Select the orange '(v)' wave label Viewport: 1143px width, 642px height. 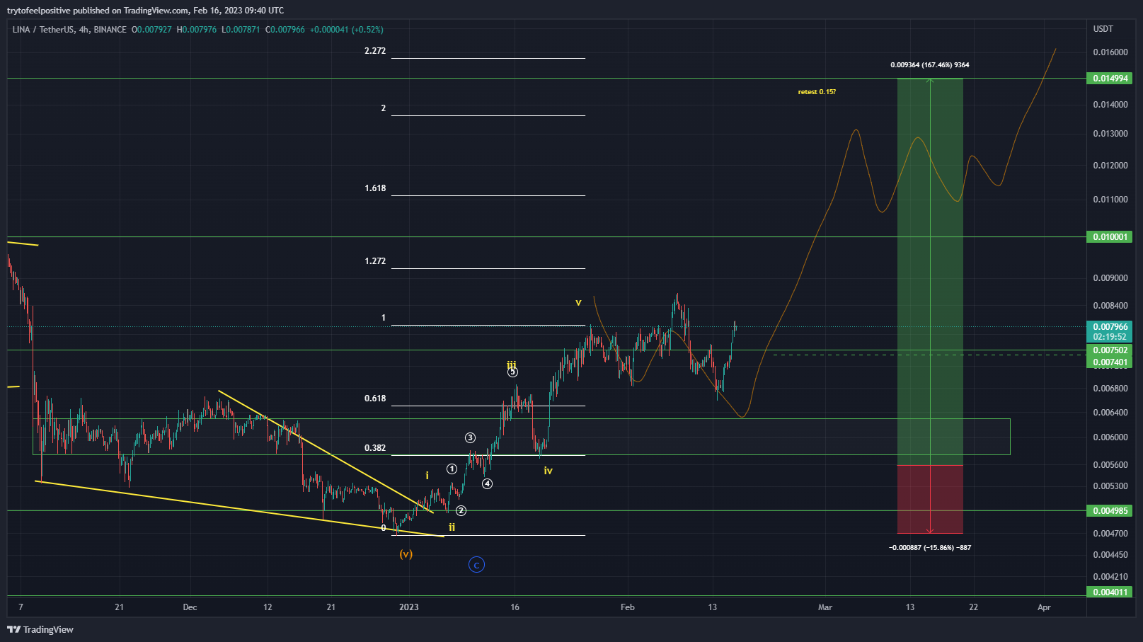tap(406, 554)
